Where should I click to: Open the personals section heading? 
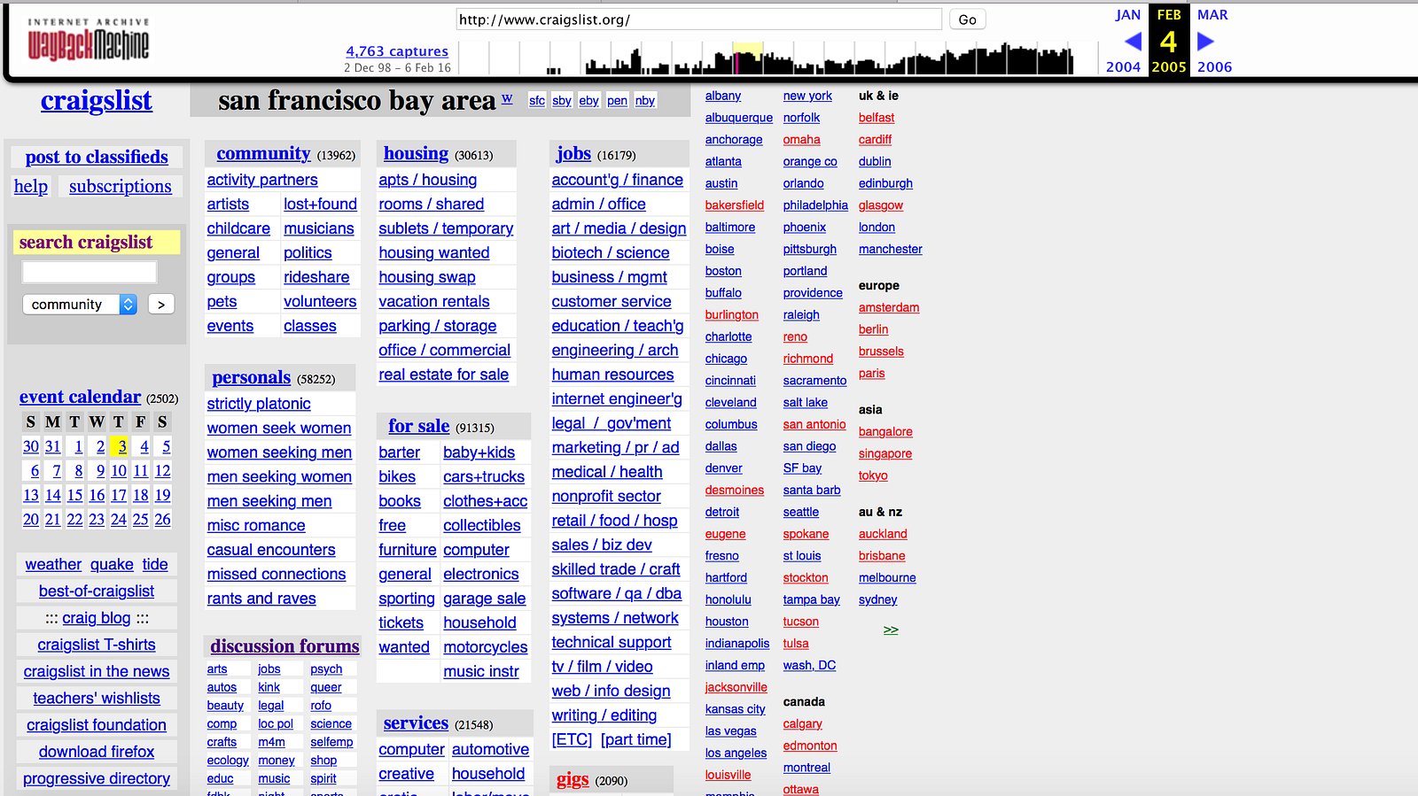click(252, 377)
